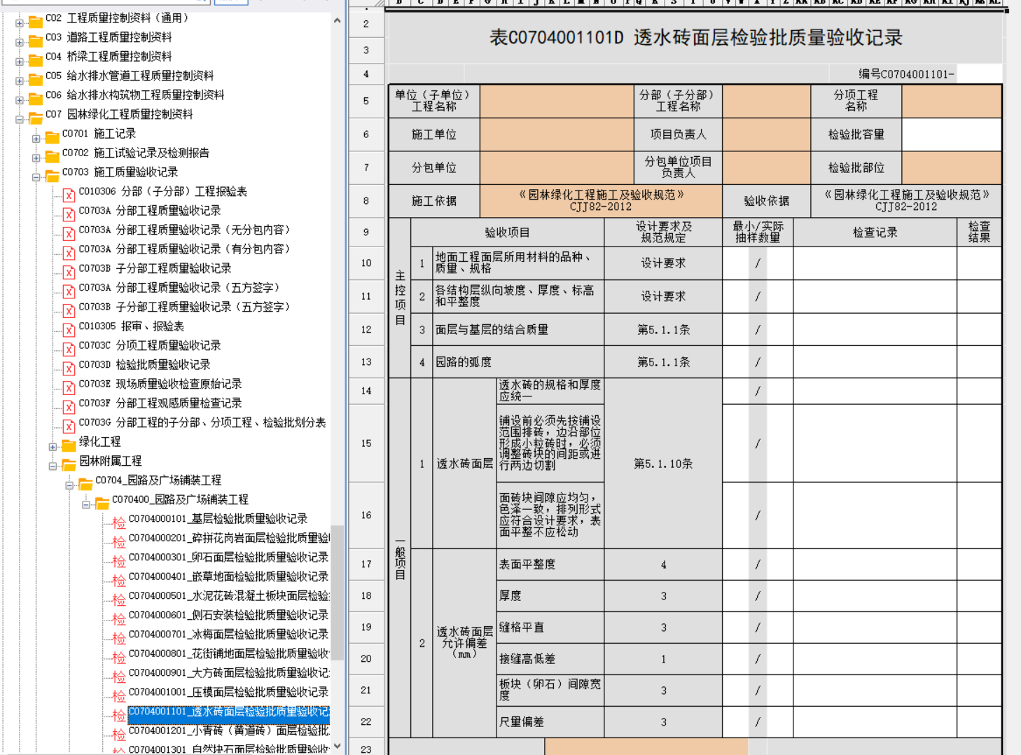
Task: Click the tree panel scroll up arrow
Action: pos(338,21)
